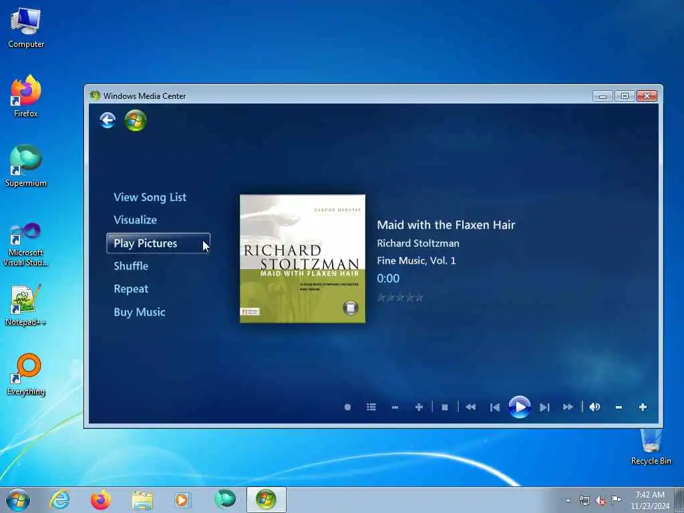This screenshot has width=684, height=513.
Task: Click the taskbar clock 7:42 AM
Action: coord(649,500)
